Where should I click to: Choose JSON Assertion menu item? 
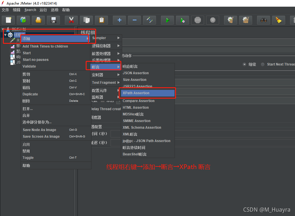pyautogui.click(x=148, y=73)
